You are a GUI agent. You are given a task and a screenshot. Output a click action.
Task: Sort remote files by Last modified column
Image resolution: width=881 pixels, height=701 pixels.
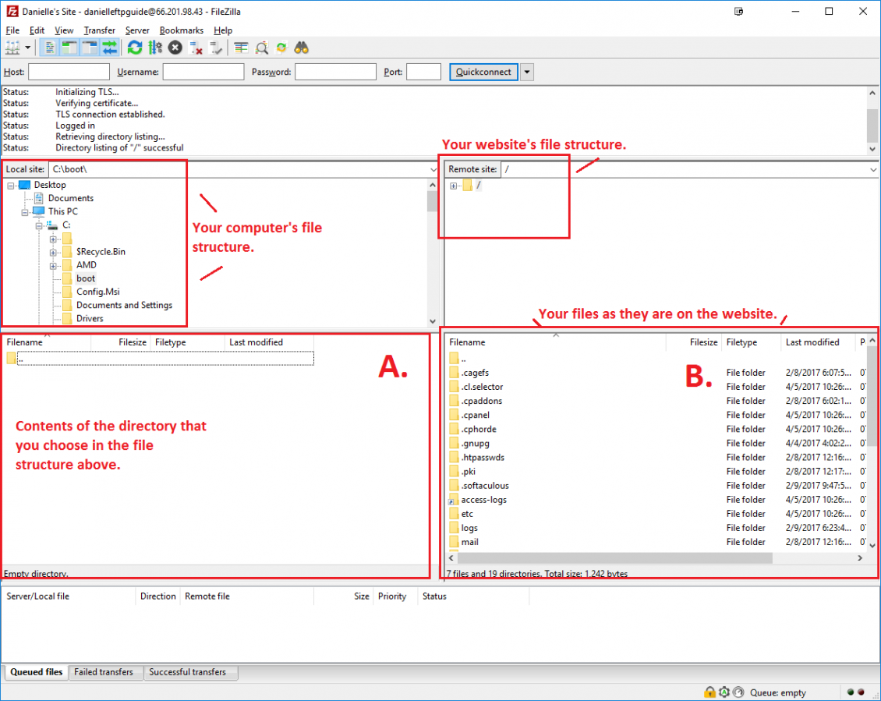(812, 342)
